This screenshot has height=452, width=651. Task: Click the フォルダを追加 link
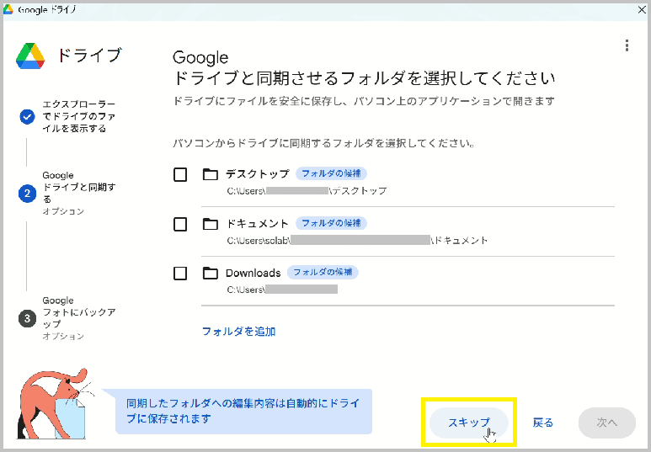click(x=238, y=332)
